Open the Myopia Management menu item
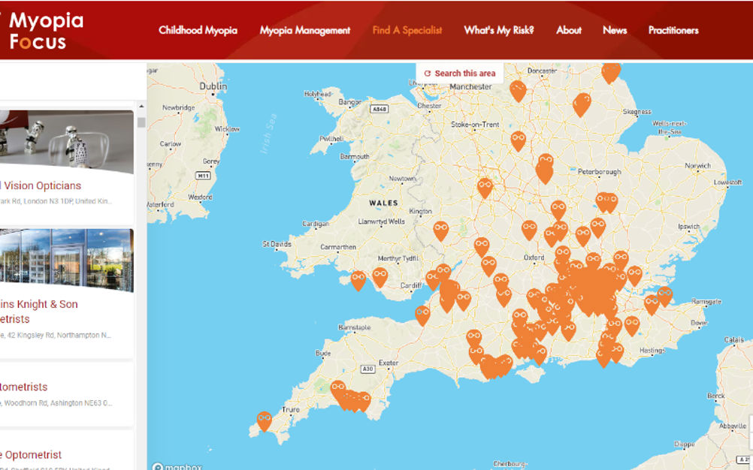Image resolution: width=753 pixels, height=470 pixels. tap(305, 30)
